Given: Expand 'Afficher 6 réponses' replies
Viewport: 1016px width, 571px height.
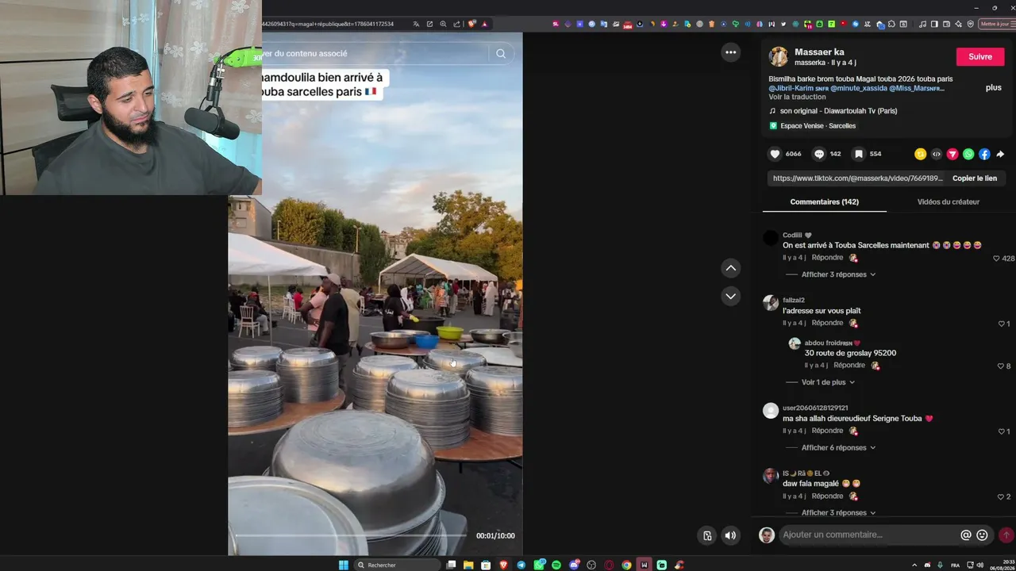Looking at the screenshot, I should (838, 447).
